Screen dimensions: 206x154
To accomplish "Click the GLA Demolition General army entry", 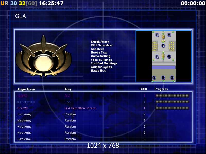I will [x=80, y=108].
